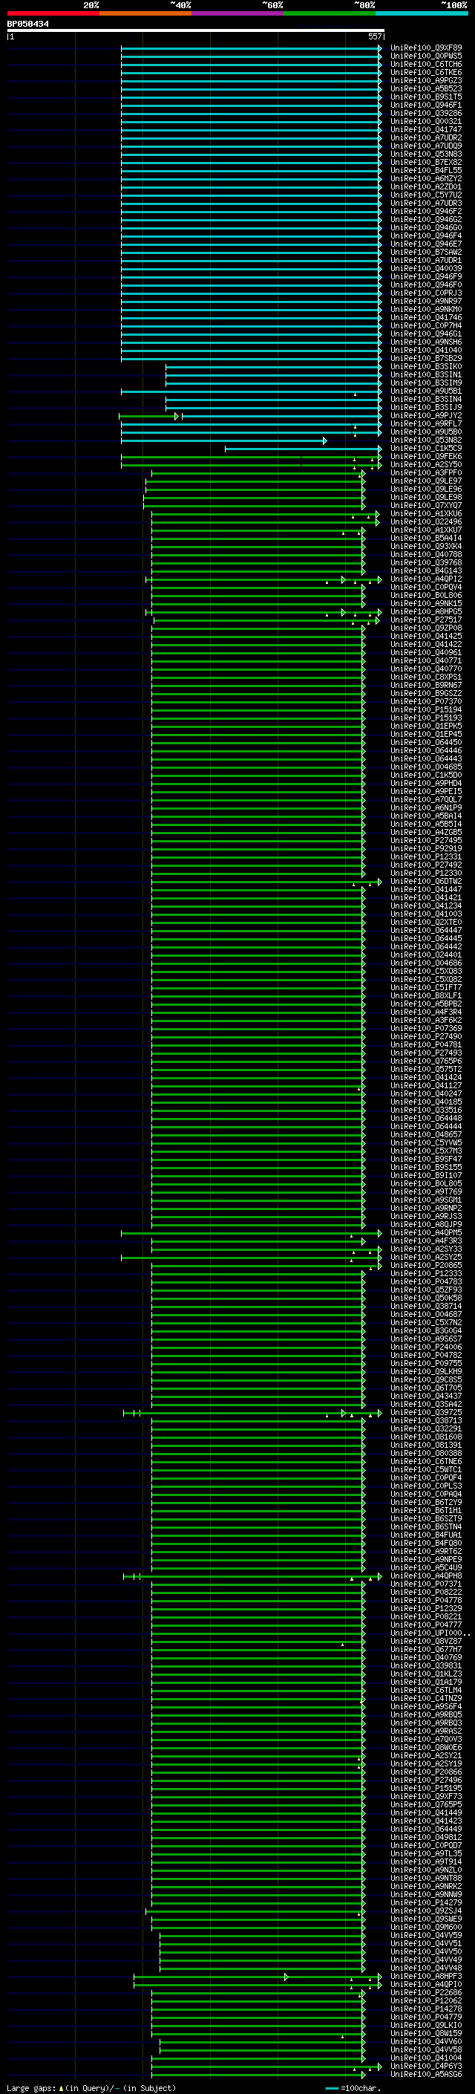The width and height of the screenshot is (475, 2094).
Task: Open hit UniRef100_Q0PWS5
Action: pyautogui.click(x=426, y=56)
